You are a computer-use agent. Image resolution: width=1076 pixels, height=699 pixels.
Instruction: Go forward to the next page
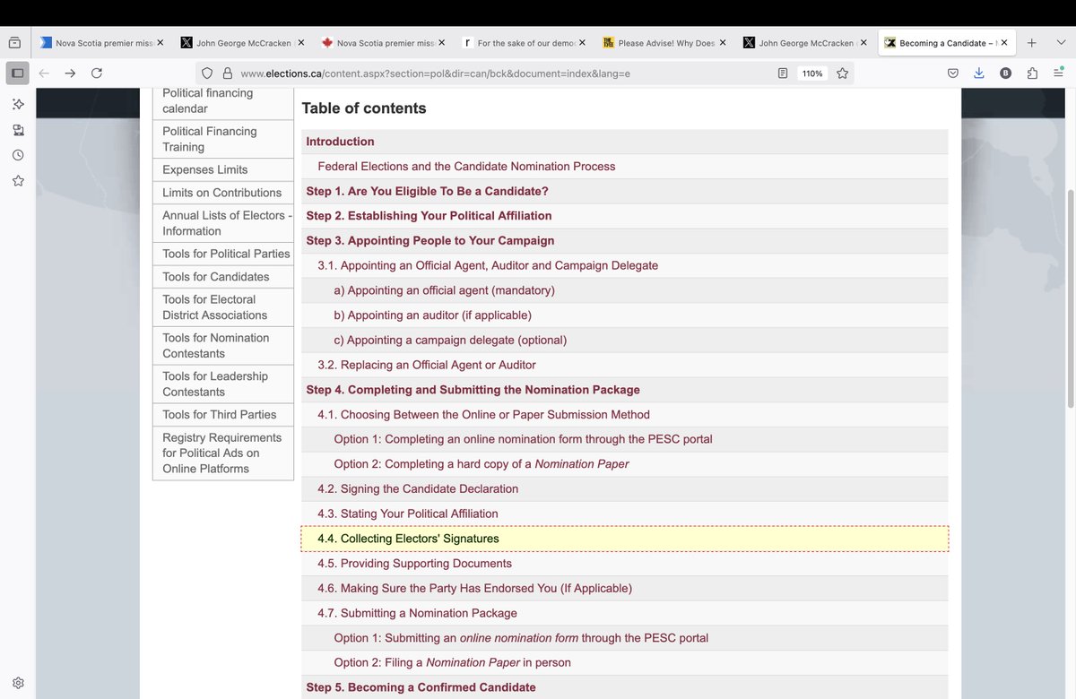point(70,73)
